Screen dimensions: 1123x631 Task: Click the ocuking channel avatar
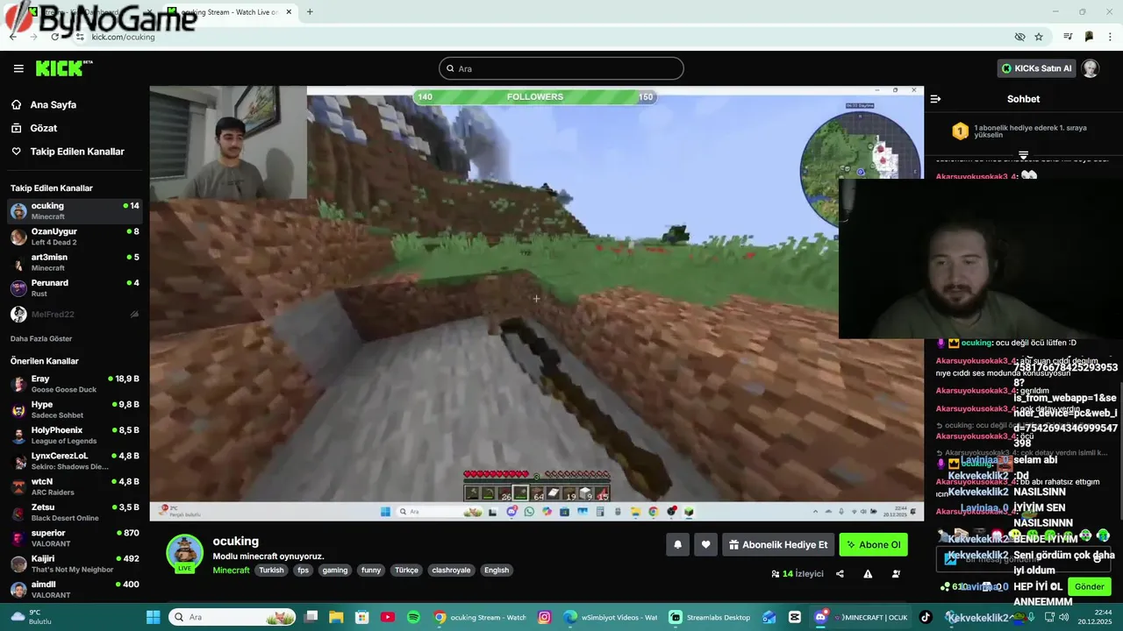point(184,553)
